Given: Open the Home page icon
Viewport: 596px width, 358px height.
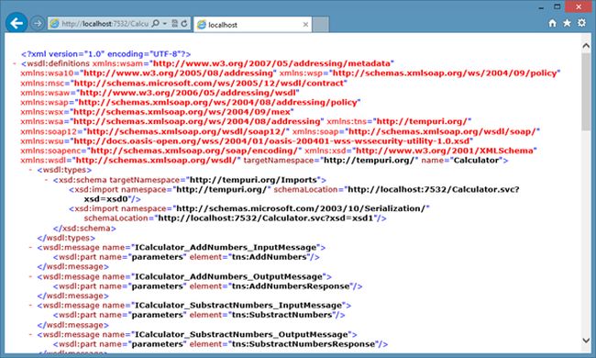Looking at the screenshot, I should [553, 23].
